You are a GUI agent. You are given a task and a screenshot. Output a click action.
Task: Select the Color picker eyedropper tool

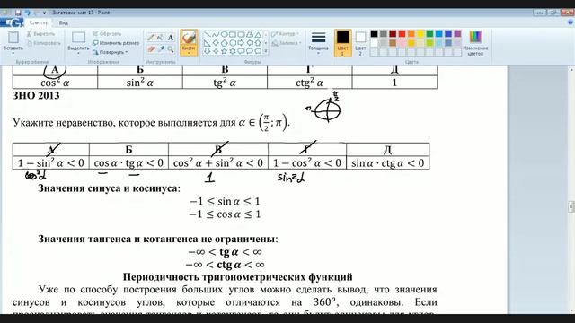pos(161,48)
